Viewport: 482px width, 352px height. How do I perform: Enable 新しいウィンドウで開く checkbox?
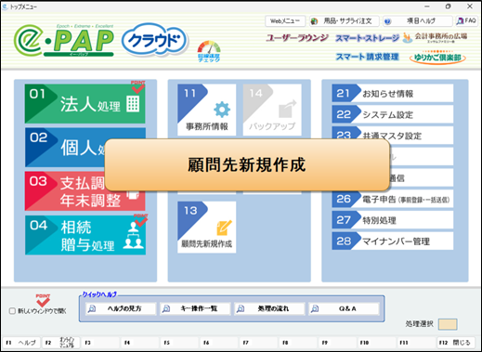tap(12, 311)
